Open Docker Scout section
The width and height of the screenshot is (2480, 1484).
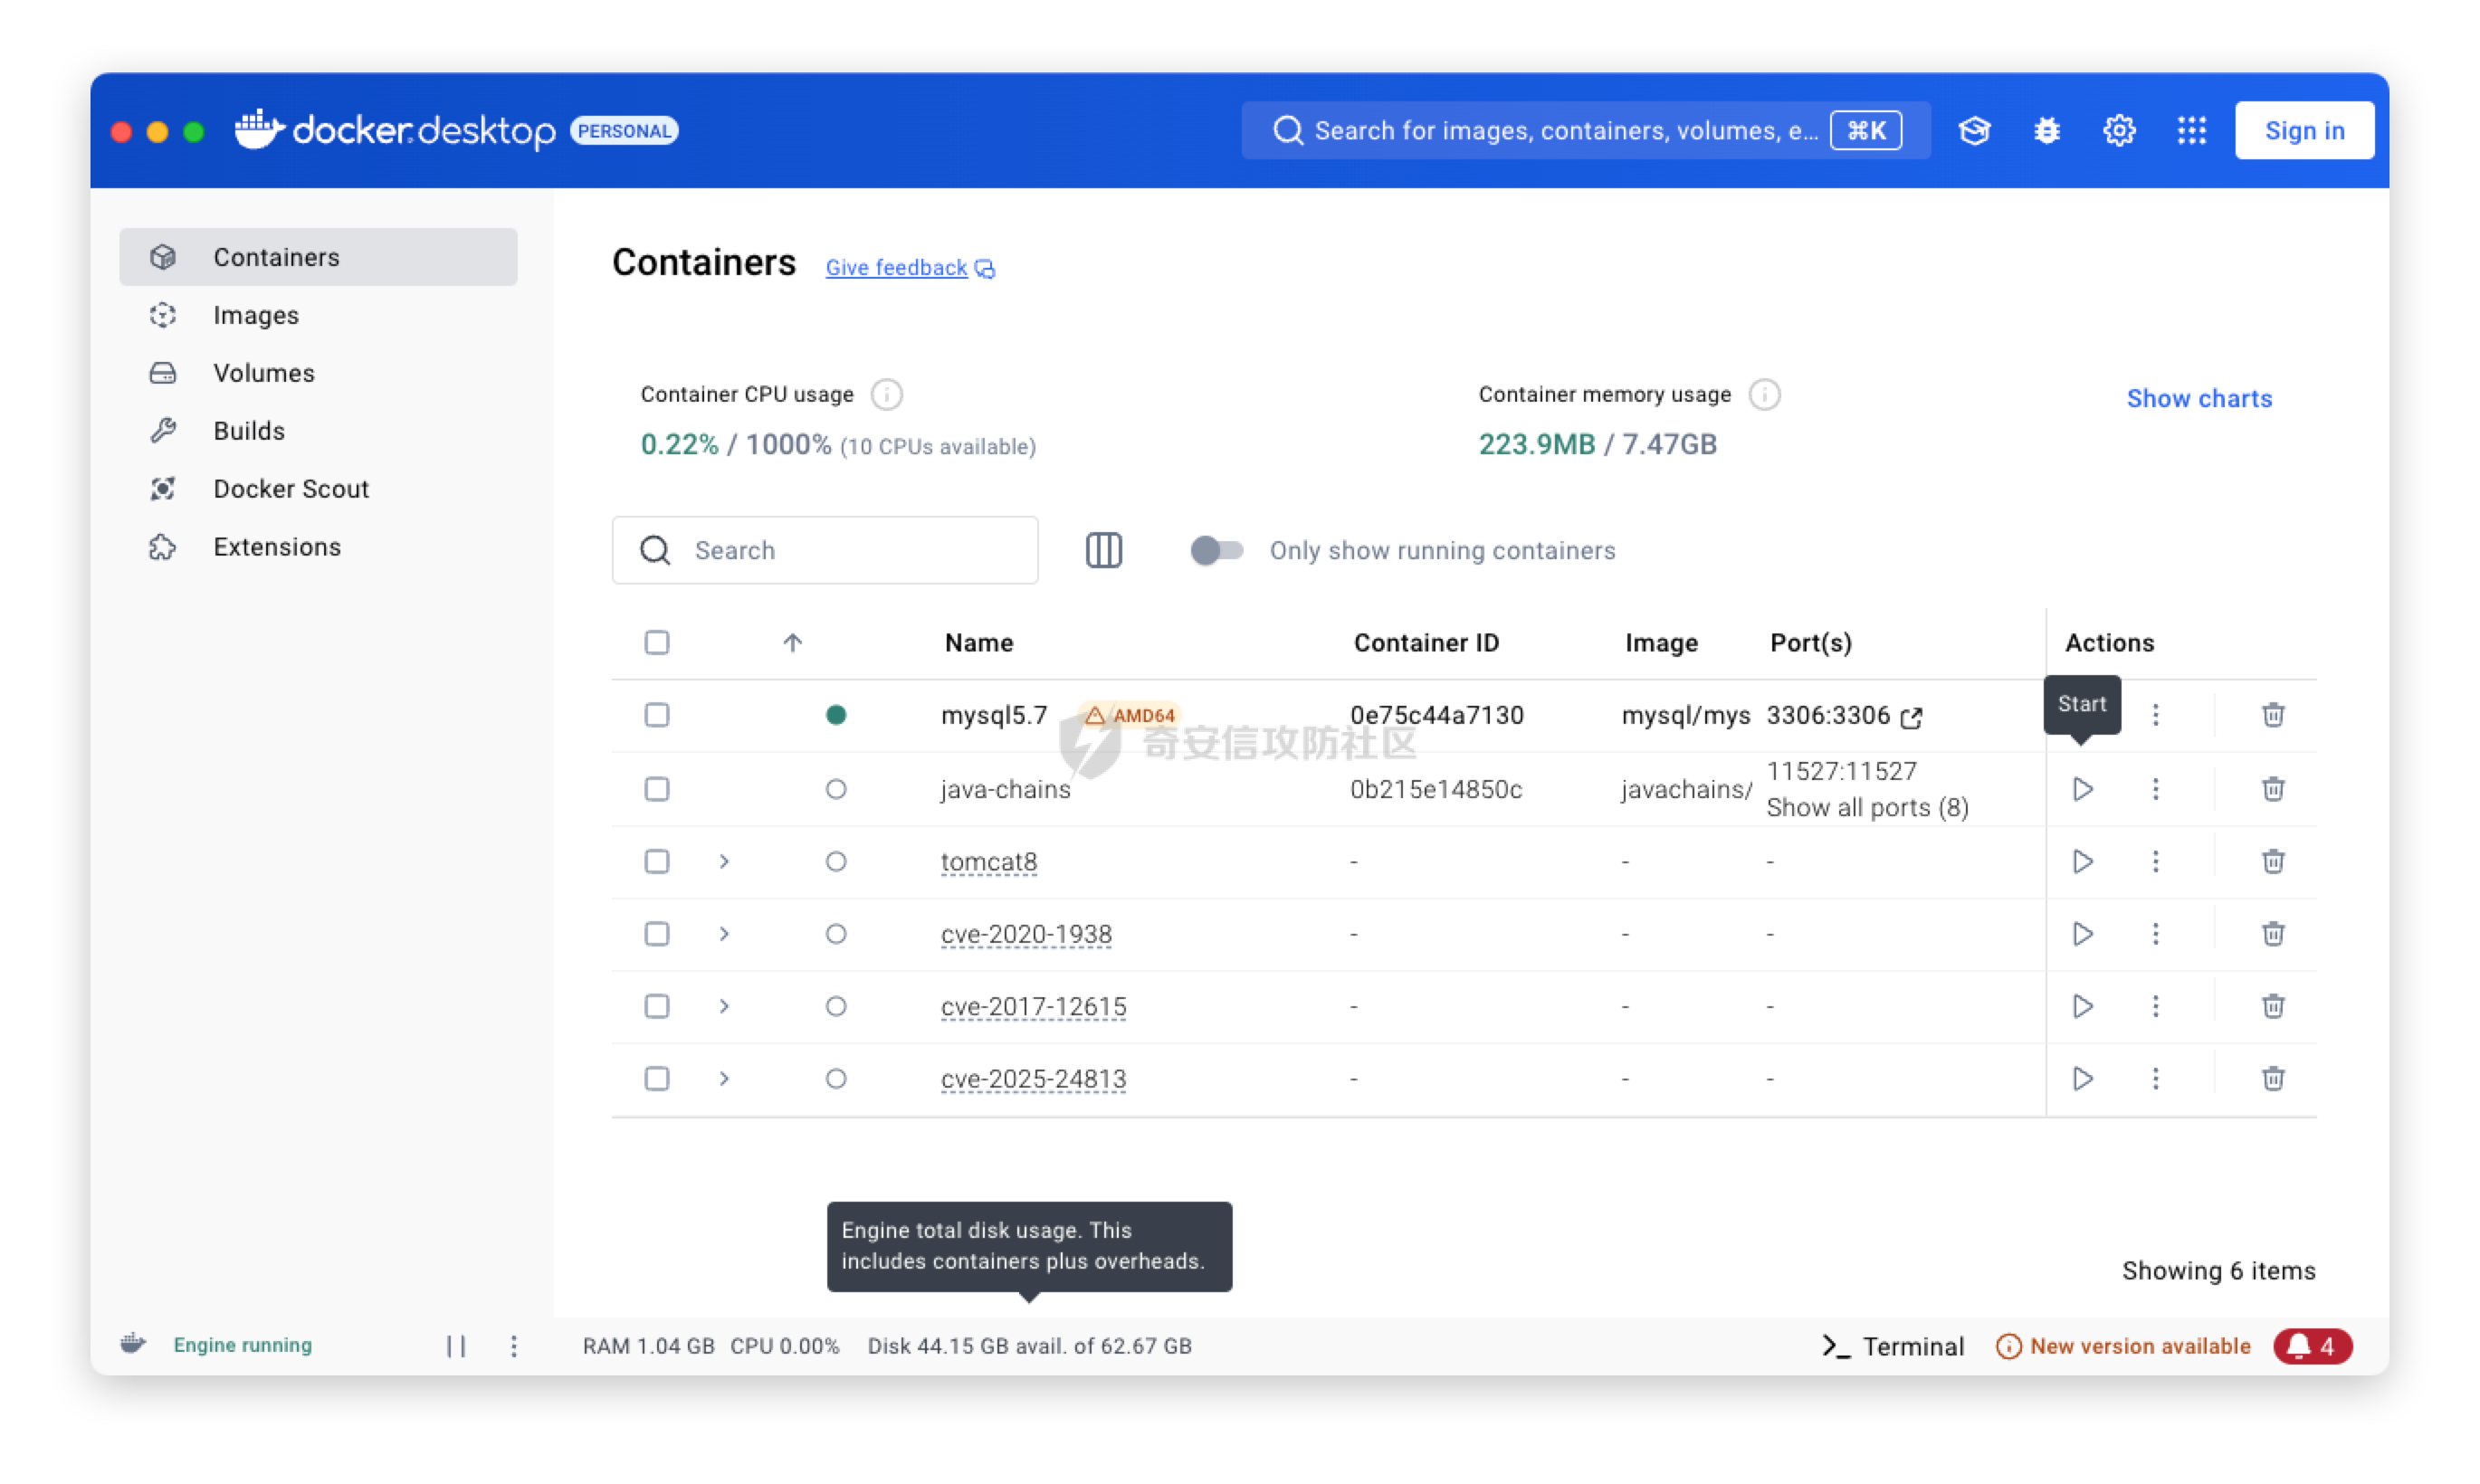coord(291,489)
